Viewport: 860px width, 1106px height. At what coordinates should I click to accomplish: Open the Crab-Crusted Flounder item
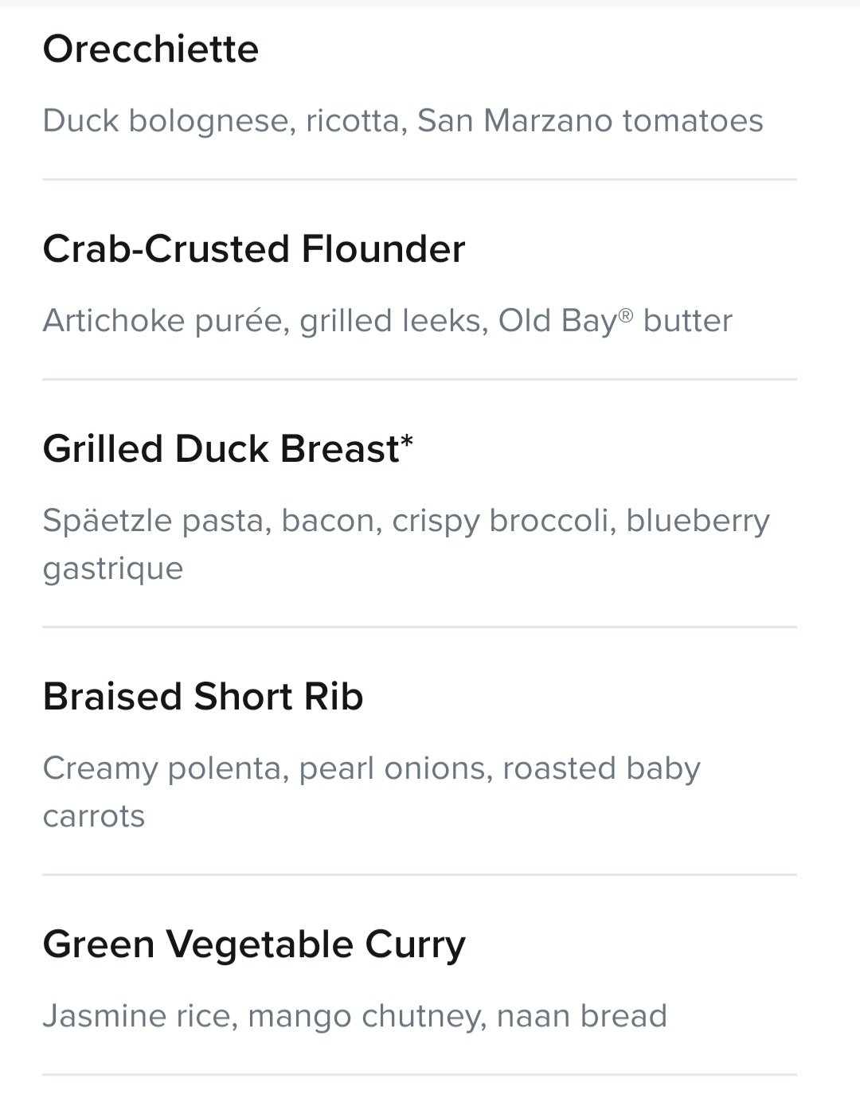click(254, 249)
